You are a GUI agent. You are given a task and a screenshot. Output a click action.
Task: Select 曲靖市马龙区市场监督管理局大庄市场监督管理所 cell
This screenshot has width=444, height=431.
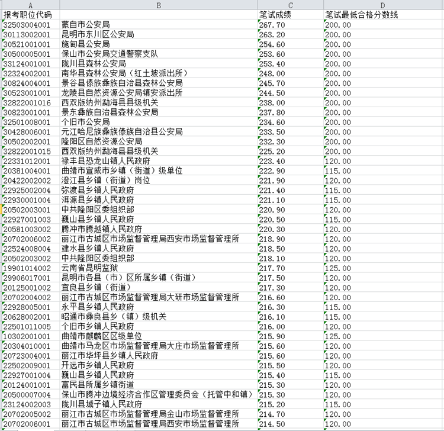click(x=159, y=346)
